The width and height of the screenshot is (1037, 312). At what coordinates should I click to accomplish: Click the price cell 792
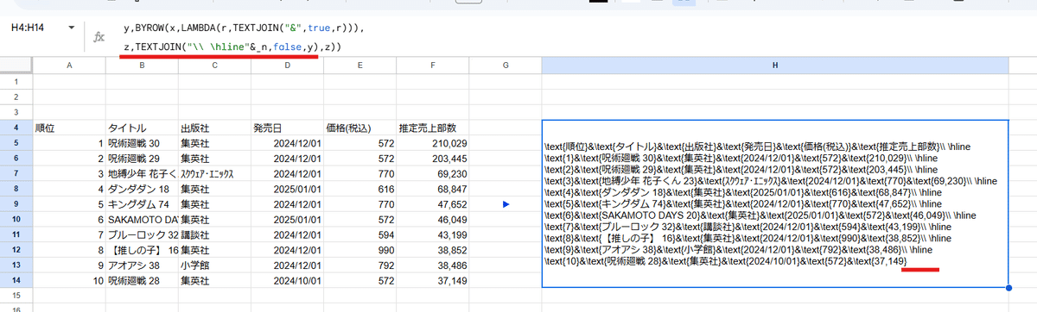pyautogui.click(x=360, y=266)
